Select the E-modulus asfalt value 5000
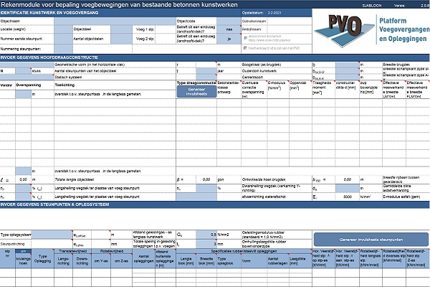 347,197
